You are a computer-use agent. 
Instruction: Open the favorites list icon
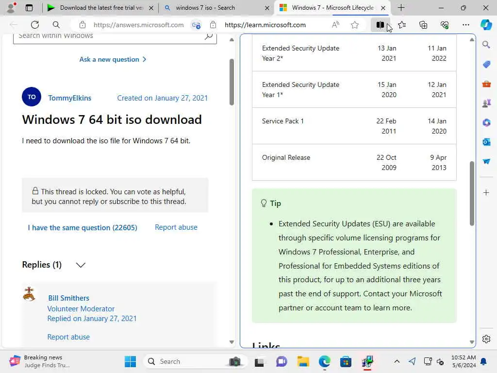pos(402,25)
